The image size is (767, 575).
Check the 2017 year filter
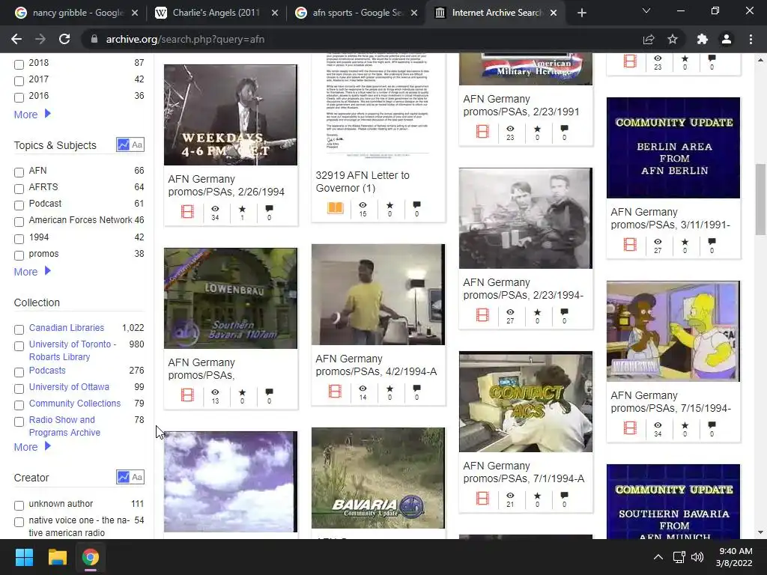click(19, 81)
